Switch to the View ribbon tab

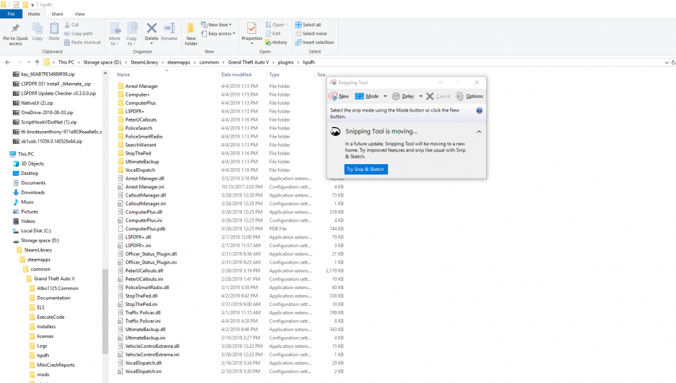[x=80, y=14]
